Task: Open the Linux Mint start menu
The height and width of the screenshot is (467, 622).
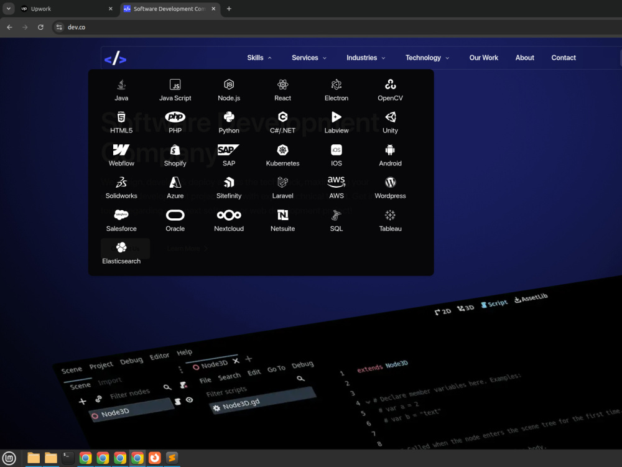Action: [9, 458]
